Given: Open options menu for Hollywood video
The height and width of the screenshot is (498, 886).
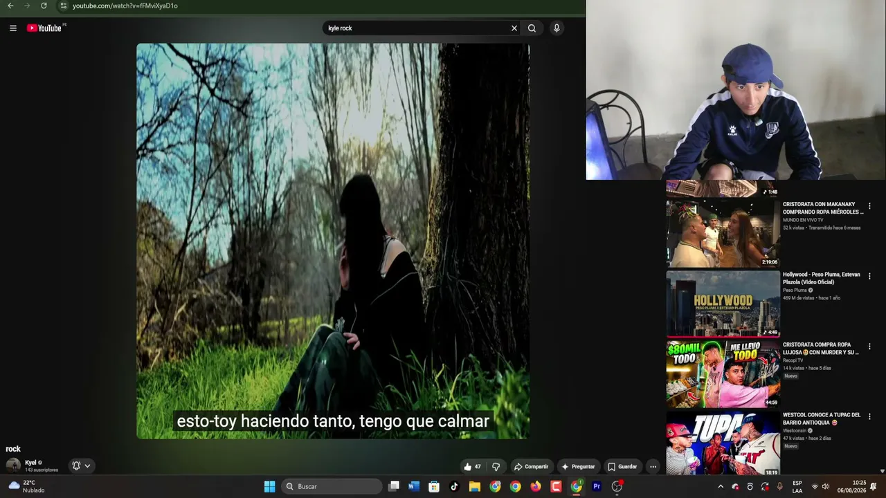Looking at the screenshot, I should (869, 276).
